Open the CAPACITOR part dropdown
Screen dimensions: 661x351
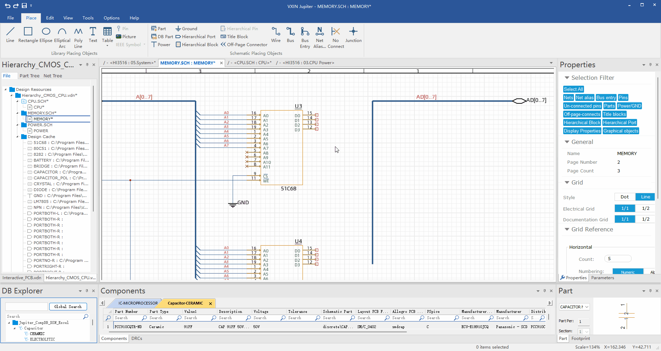(587, 307)
